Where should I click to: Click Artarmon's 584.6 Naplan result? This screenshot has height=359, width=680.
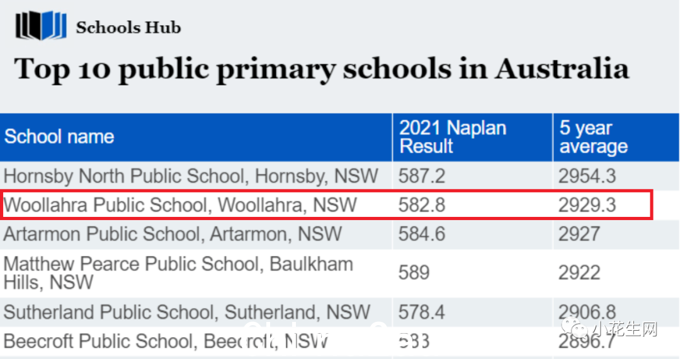[421, 234]
